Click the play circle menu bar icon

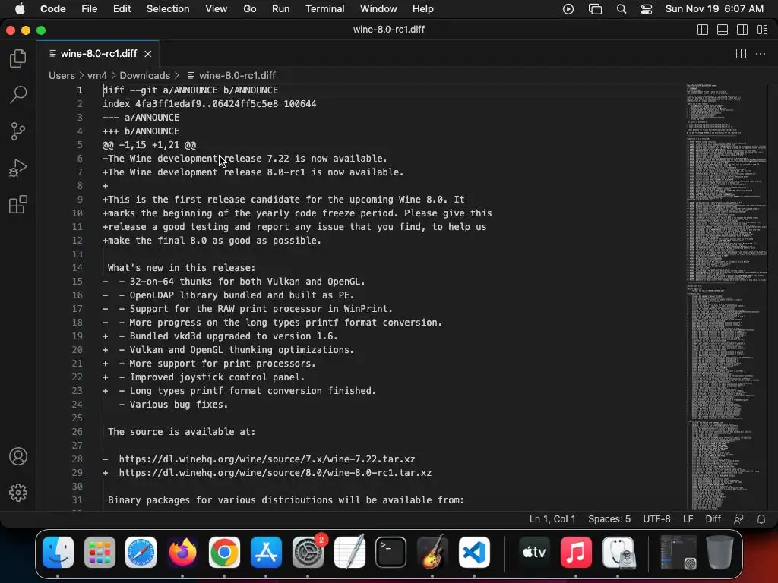coord(568,9)
